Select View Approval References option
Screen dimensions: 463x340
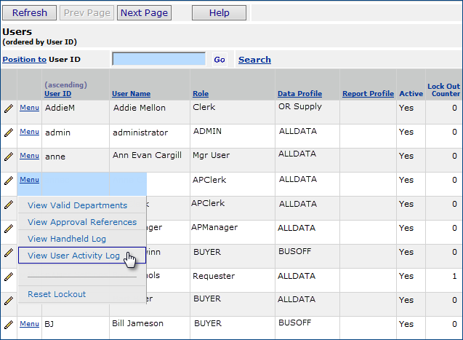pos(81,222)
